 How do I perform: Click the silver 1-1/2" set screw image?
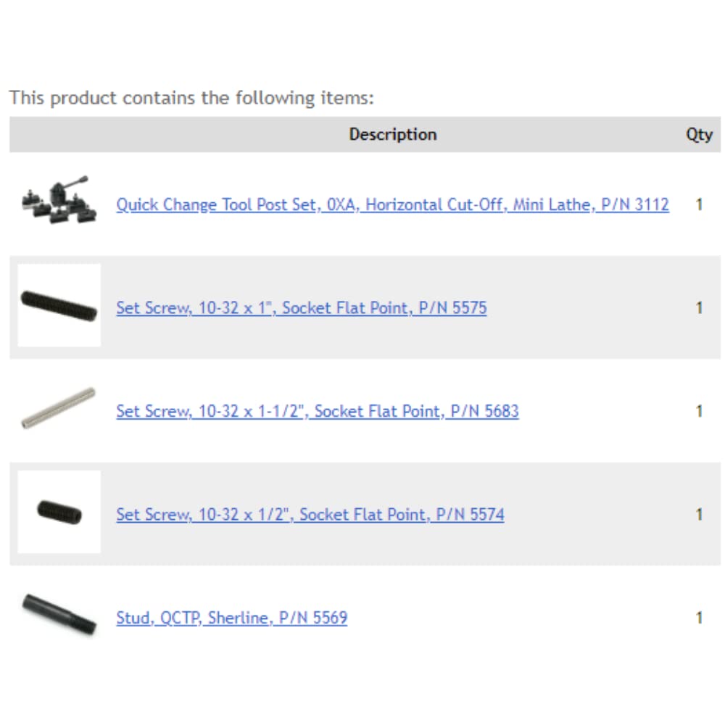59,408
